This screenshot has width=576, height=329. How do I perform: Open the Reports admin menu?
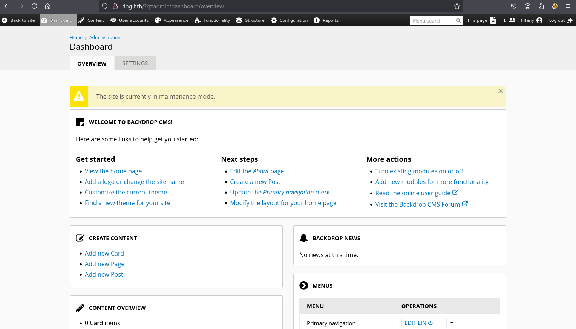pos(326,20)
